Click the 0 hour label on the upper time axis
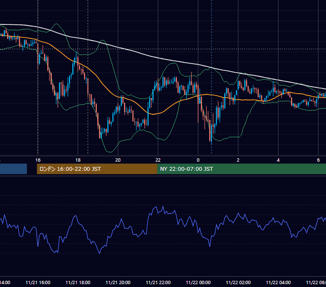The image size is (326, 287). (x=198, y=160)
